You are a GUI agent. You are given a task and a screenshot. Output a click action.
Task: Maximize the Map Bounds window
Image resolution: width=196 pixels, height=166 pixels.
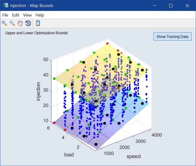click(x=171, y=6)
